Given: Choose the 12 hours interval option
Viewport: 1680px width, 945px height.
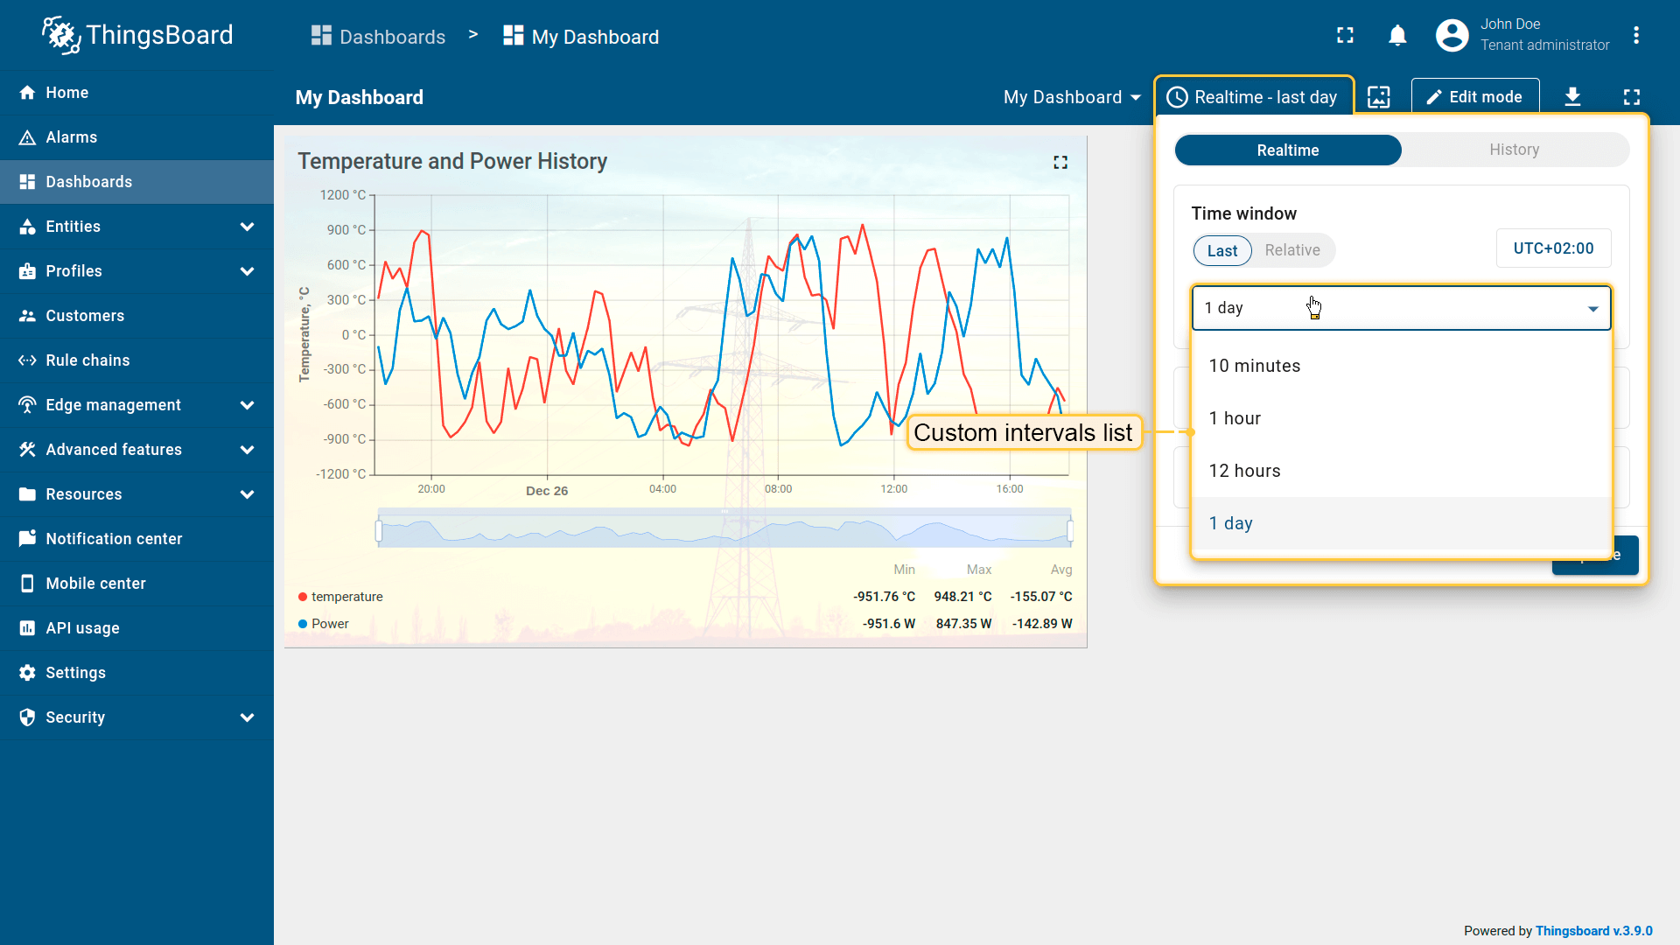Looking at the screenshot, I should point(1244,471).
